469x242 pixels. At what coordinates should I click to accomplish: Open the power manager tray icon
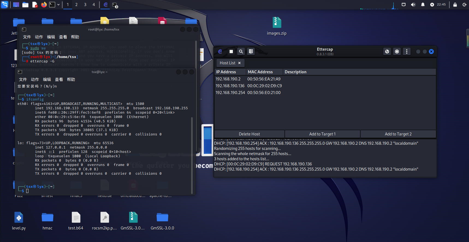(432, 5)
